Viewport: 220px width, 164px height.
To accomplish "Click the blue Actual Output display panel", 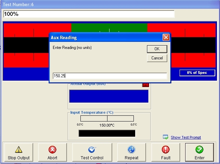I will pos(108,96).
